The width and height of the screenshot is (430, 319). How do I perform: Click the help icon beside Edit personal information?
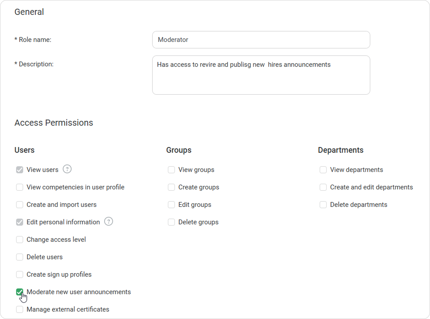109,221
